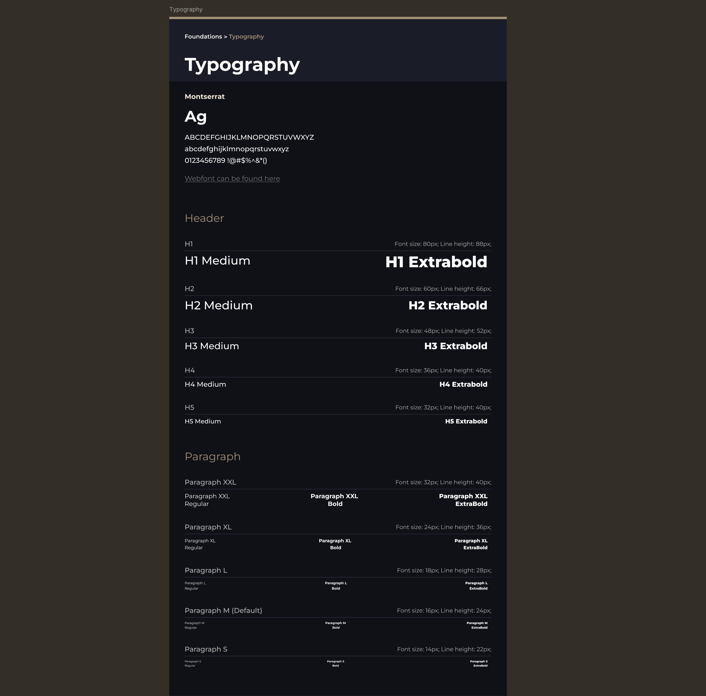Click the Paragraph section heading
Screen dimensions: 706x696
click(x=213, y=457)
